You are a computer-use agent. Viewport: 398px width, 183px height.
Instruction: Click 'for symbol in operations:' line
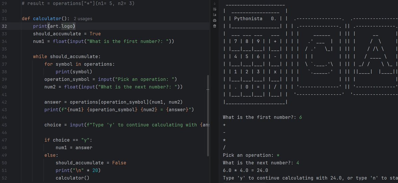tap(80, 64)
